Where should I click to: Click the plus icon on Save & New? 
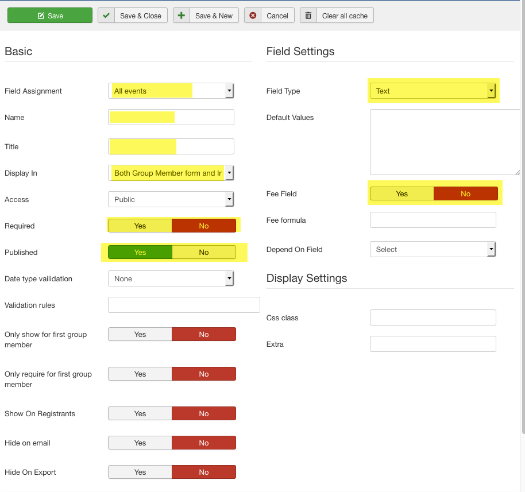point(182,16)
